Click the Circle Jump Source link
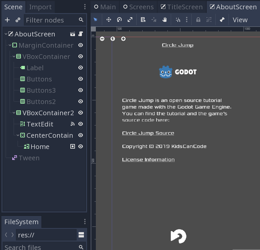260x250 pixels. 148,133
